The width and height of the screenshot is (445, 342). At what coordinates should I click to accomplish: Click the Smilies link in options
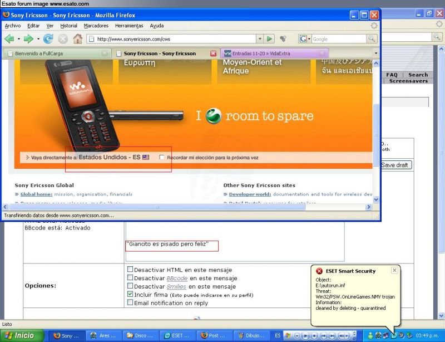coord(176,286)
